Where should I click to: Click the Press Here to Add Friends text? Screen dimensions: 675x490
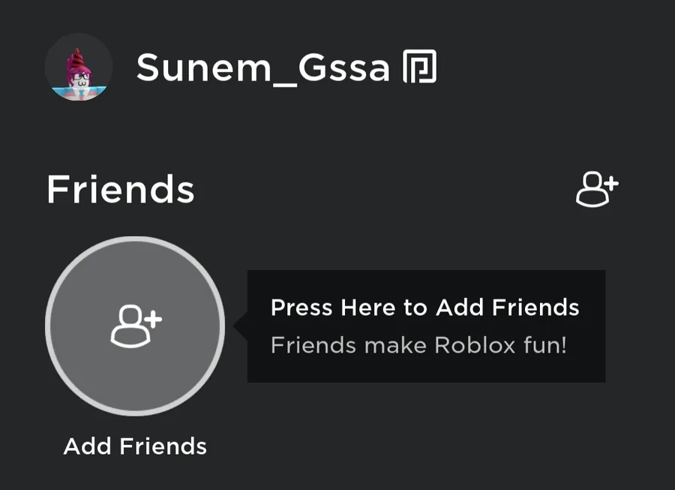(x=424, y=308)
